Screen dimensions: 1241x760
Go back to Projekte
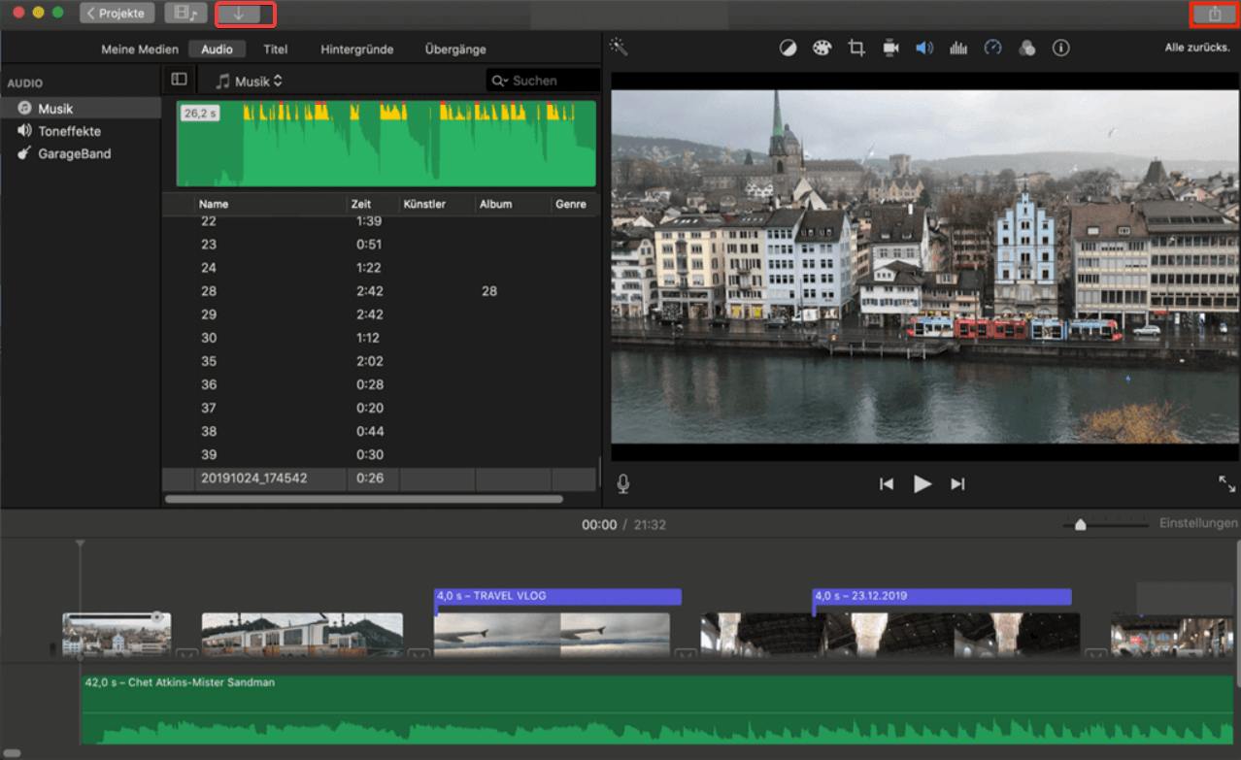(117, 14)
